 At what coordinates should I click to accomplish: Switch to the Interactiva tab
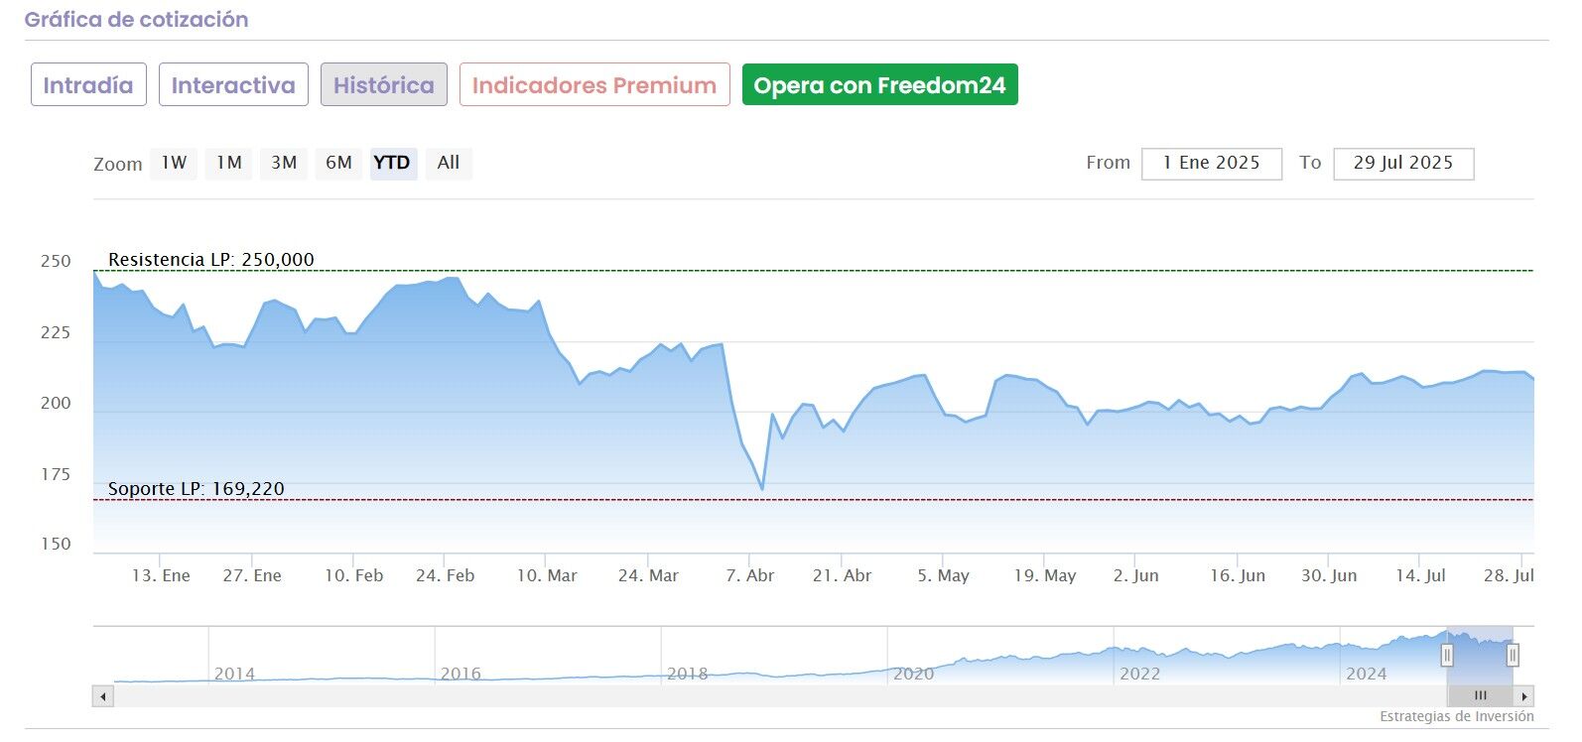233,85
